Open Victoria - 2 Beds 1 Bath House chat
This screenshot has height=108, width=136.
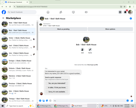click(18, 69)
